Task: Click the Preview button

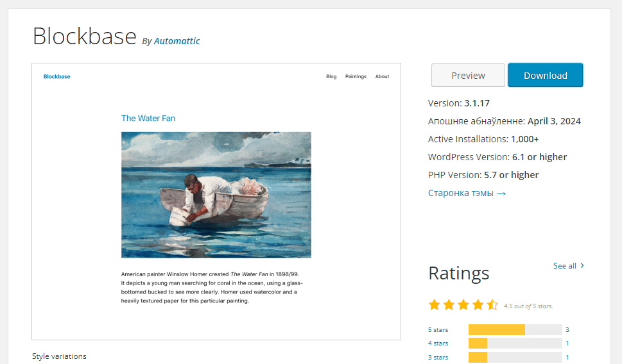Action: tap(468, 75)
